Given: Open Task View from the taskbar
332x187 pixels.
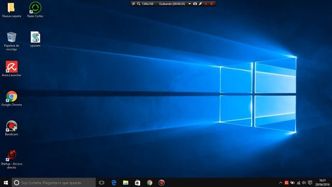Looking at the screenshot, I should 102,182.
